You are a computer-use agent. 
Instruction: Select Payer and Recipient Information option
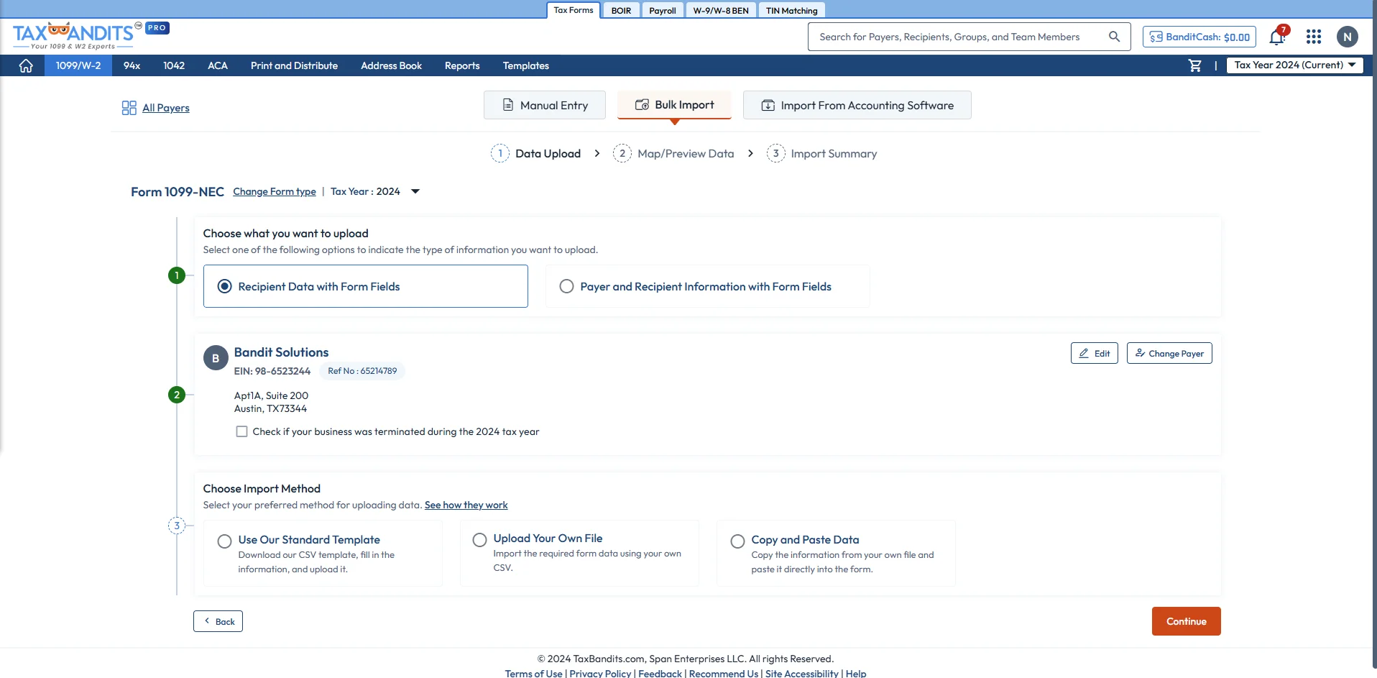click(707, 286)
